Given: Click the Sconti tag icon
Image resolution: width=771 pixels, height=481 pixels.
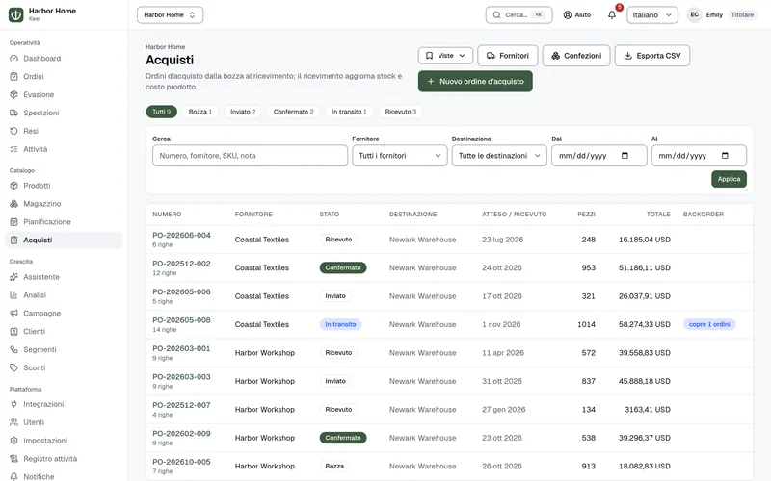Looking at the screenshot, I should [x=13, y=367].
